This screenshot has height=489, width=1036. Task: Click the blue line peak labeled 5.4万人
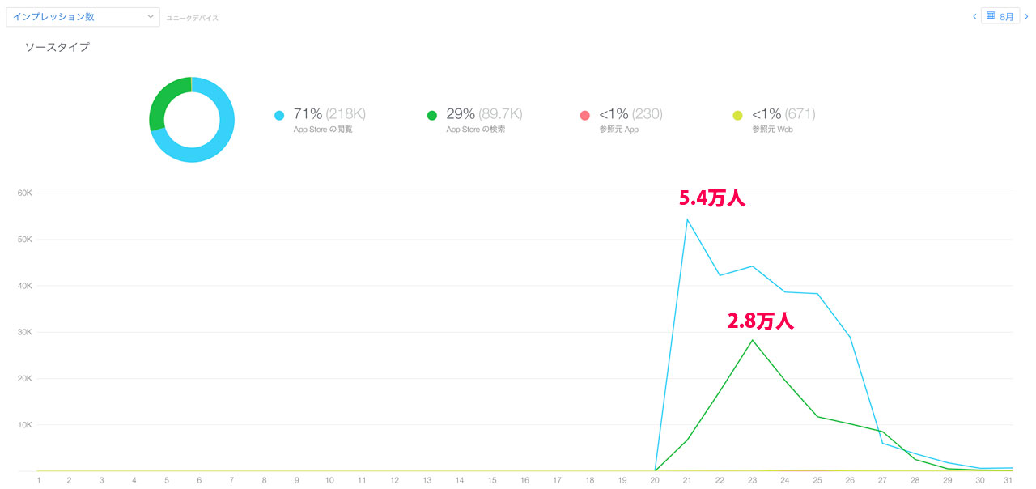point(687,219)
